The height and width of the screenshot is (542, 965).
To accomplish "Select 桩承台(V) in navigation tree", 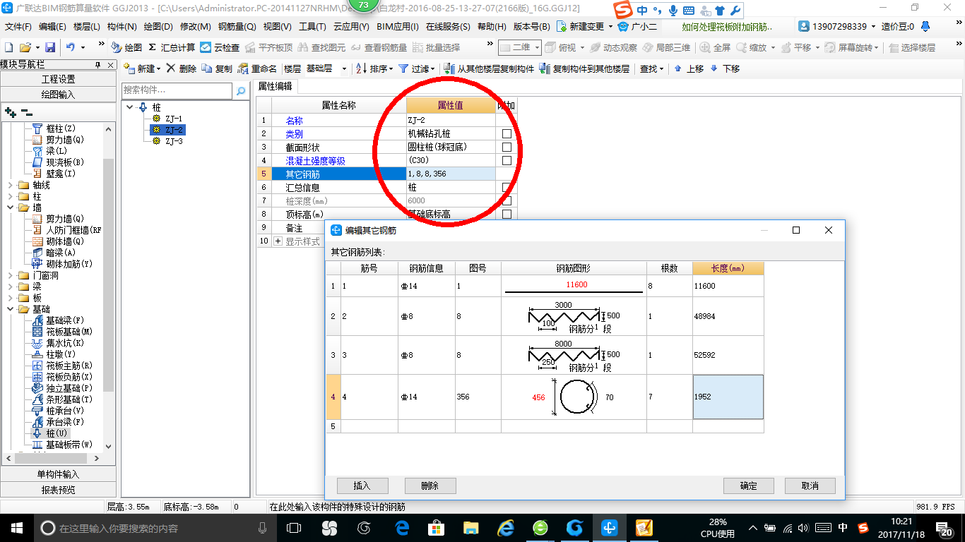I will [x=59, y=411].
